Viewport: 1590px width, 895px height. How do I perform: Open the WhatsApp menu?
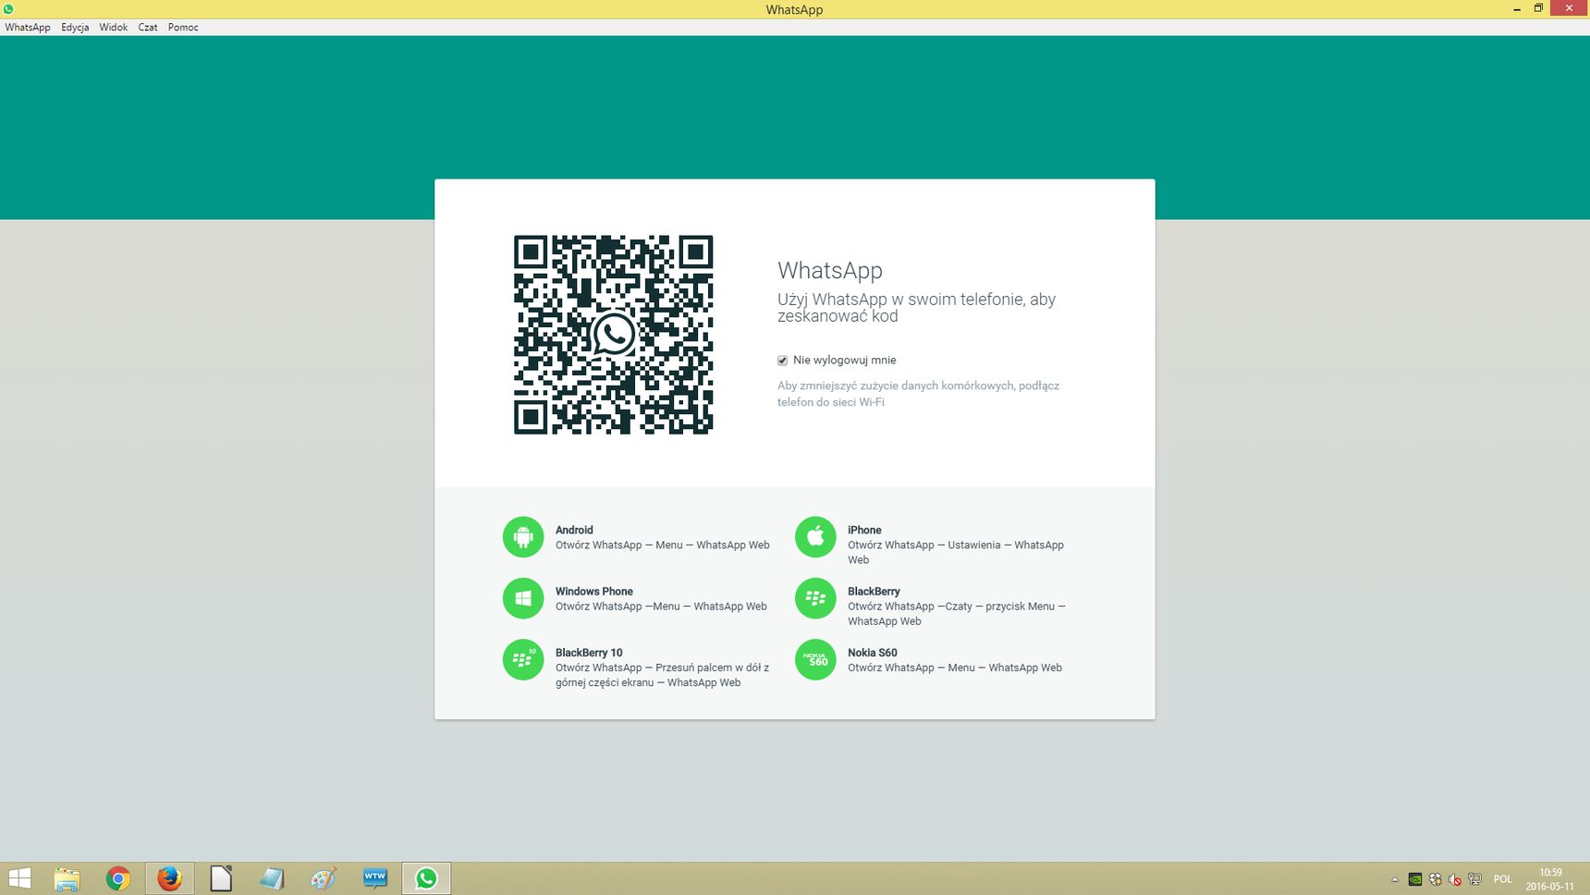tap(28, 27)
